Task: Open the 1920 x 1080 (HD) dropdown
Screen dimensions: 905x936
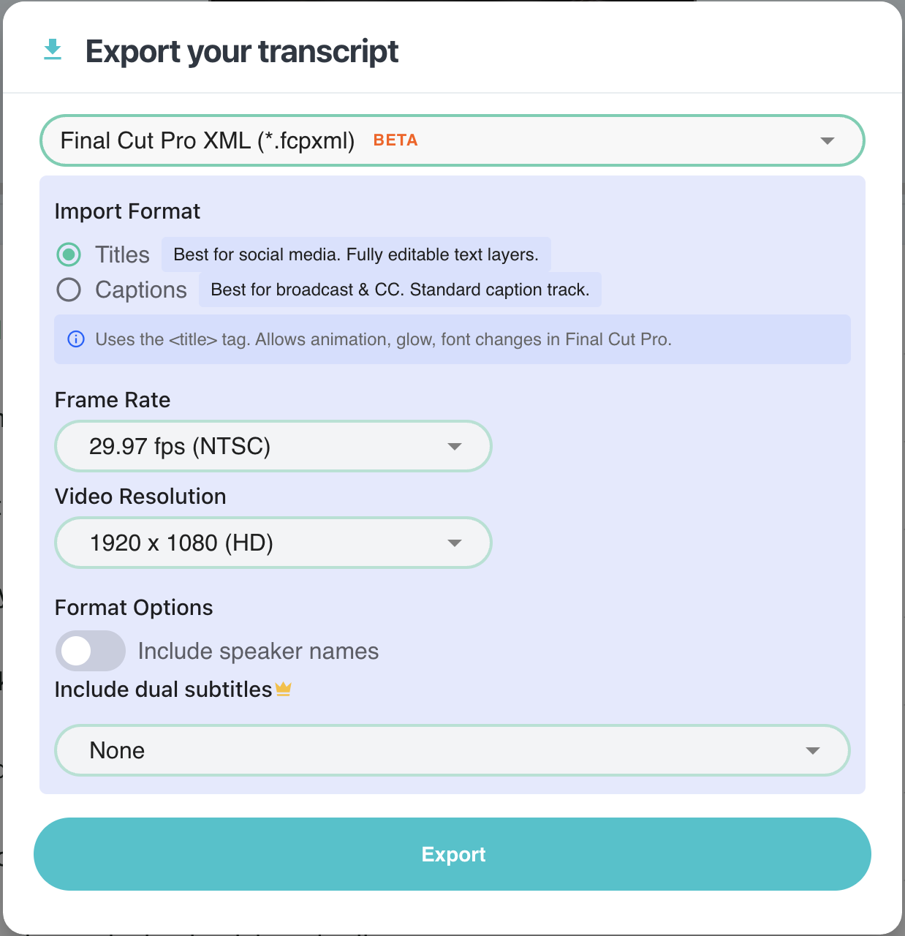Action: point(273,543)
